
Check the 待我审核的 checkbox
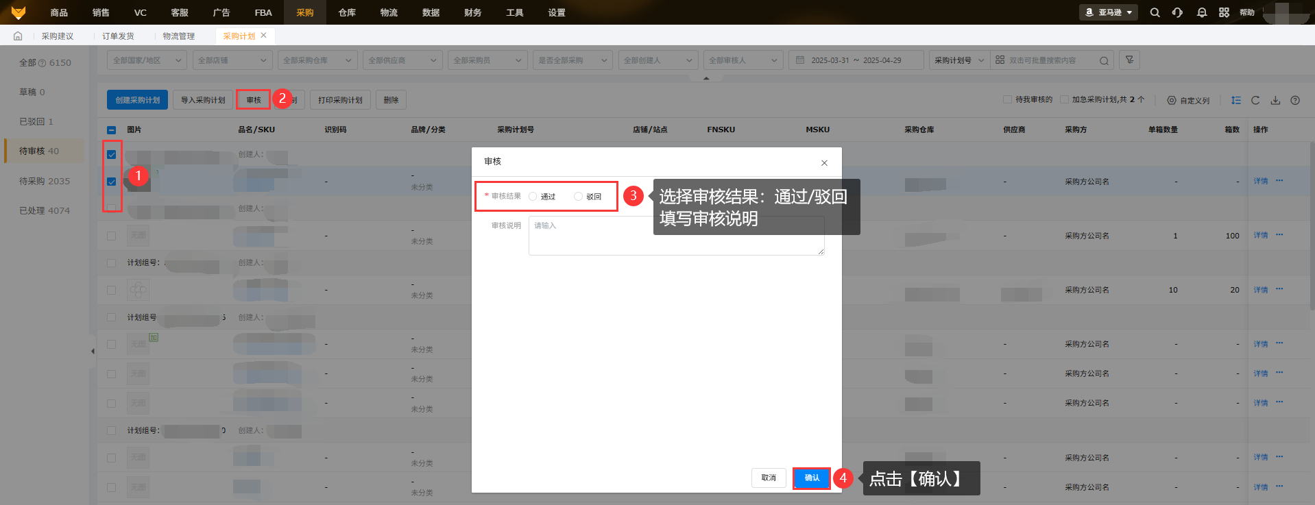tap(1007, 100)
